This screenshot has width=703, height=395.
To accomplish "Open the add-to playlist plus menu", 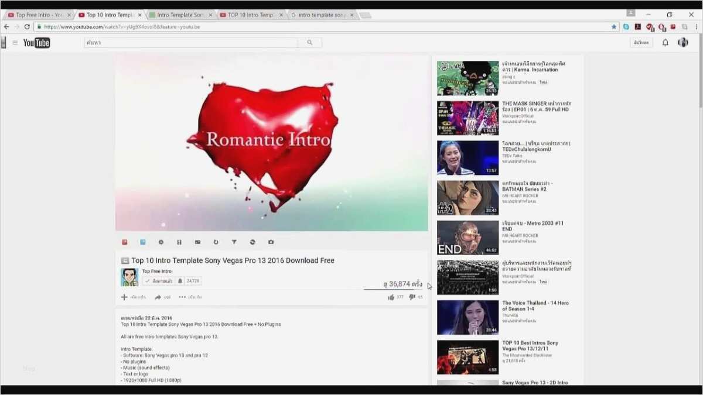I will pyautogui.click(x=124, y=297).
